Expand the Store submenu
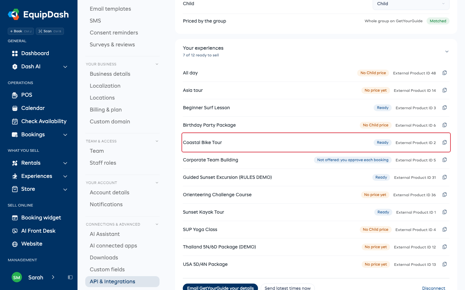Viewport: 465px width, 290px height. [65, 189]
